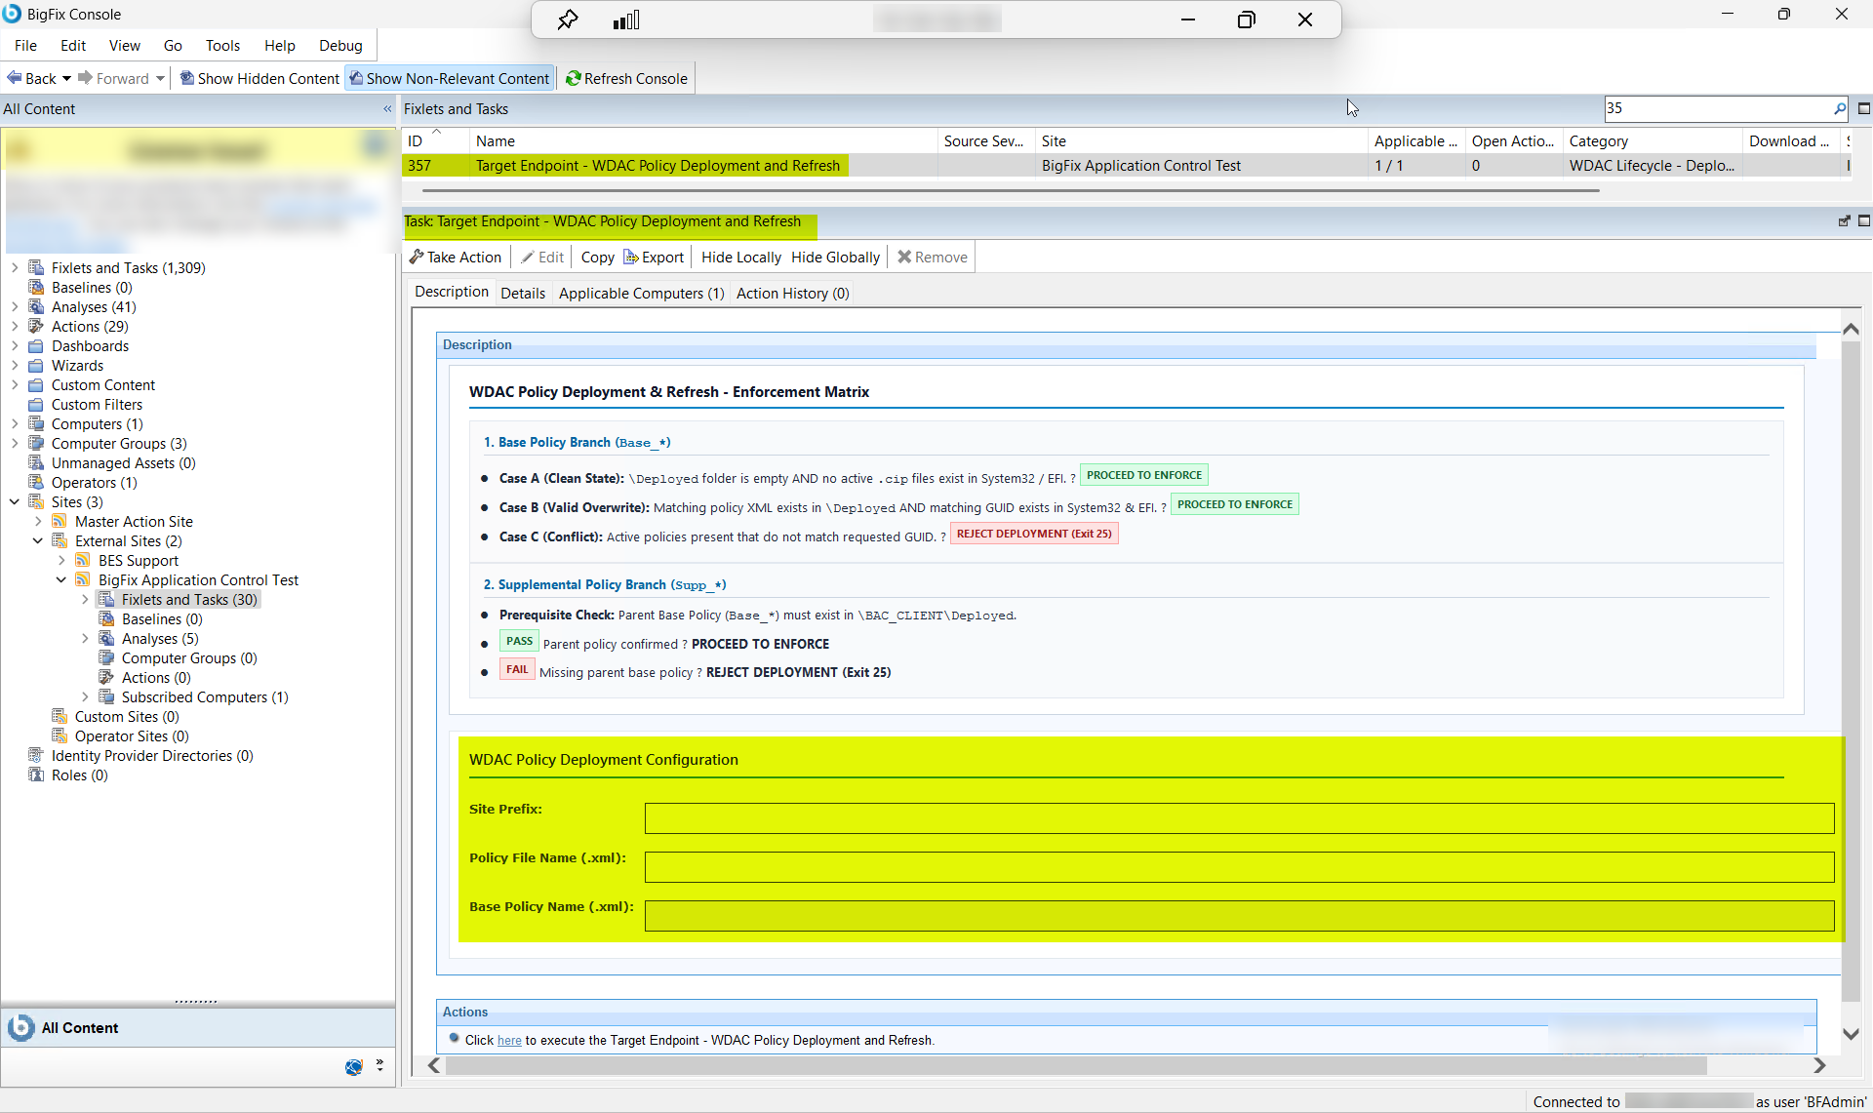Select the BES Support site icon
The image size is (1873, 1113).
point(83,561)
